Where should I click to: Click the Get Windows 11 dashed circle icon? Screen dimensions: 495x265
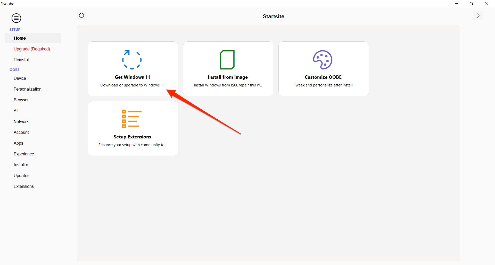click(x=132, y=60)
